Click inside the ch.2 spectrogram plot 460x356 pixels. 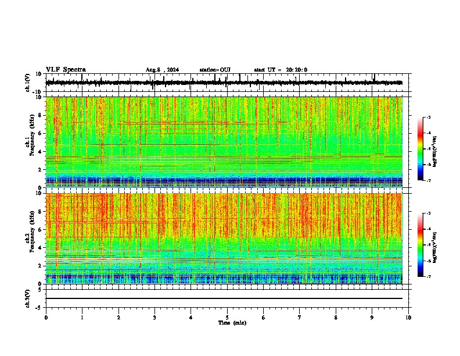tap(224, 238)
